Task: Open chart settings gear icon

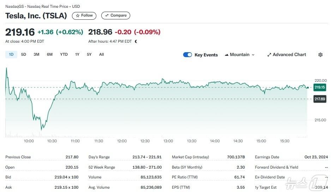Action: pos(320,55)
